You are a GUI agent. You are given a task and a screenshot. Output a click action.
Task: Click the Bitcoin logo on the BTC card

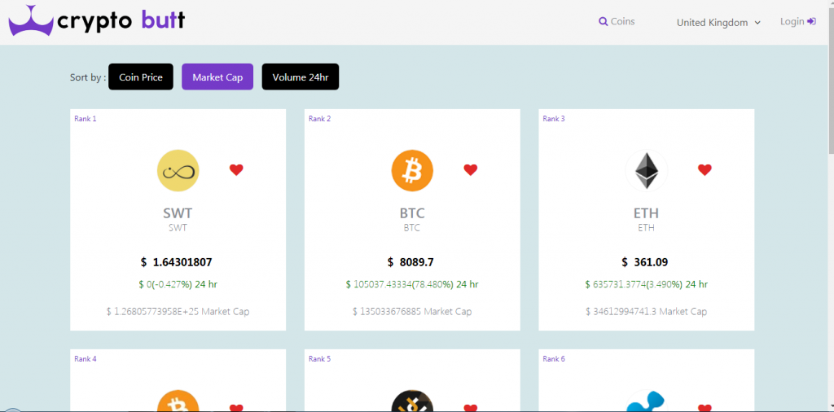(x=412, y=171)
